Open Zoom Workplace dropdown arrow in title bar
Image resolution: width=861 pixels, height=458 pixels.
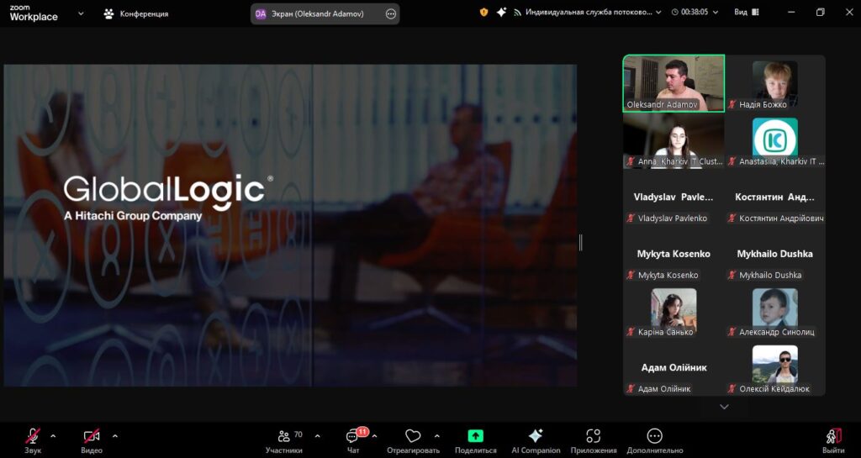82,13
